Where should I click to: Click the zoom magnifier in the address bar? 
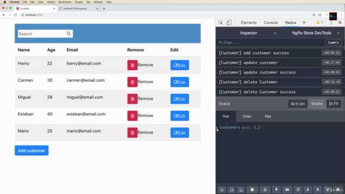[314, 15]
